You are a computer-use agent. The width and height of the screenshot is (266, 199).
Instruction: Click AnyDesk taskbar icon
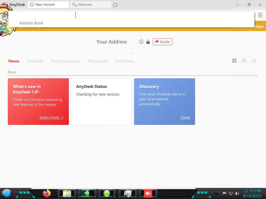(x=148, y=193)
